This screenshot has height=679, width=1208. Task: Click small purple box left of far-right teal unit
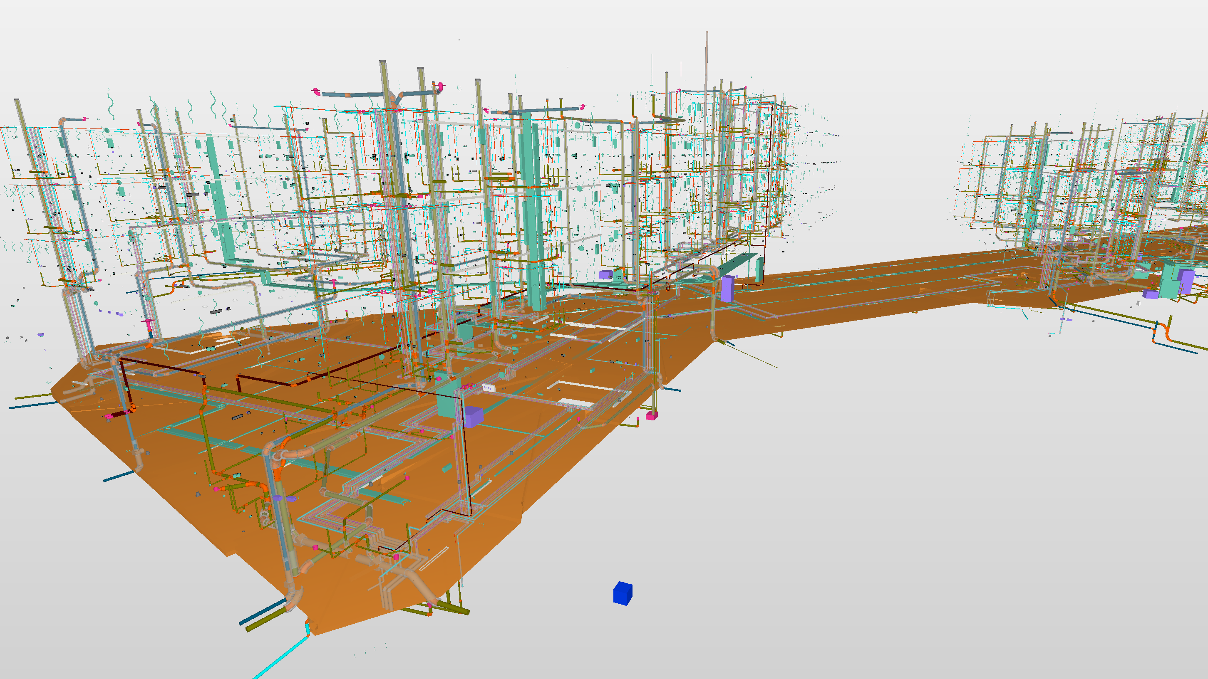pyautogui.click(x=1150, y=294)
